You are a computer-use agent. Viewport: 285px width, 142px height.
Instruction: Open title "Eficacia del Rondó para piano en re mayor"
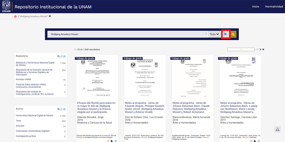(96, 108)
